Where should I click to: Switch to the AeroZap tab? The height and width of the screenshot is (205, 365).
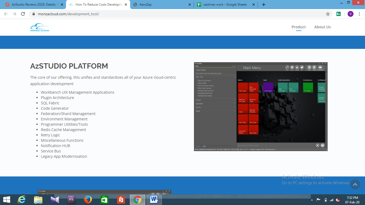click(x=162, y=5)
